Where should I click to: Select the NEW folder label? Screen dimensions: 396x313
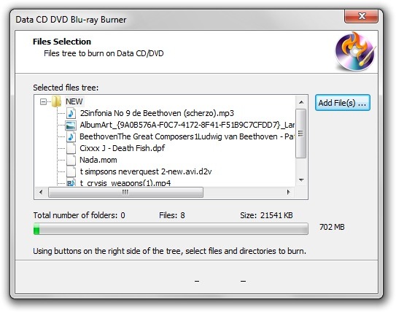[74, 101]
